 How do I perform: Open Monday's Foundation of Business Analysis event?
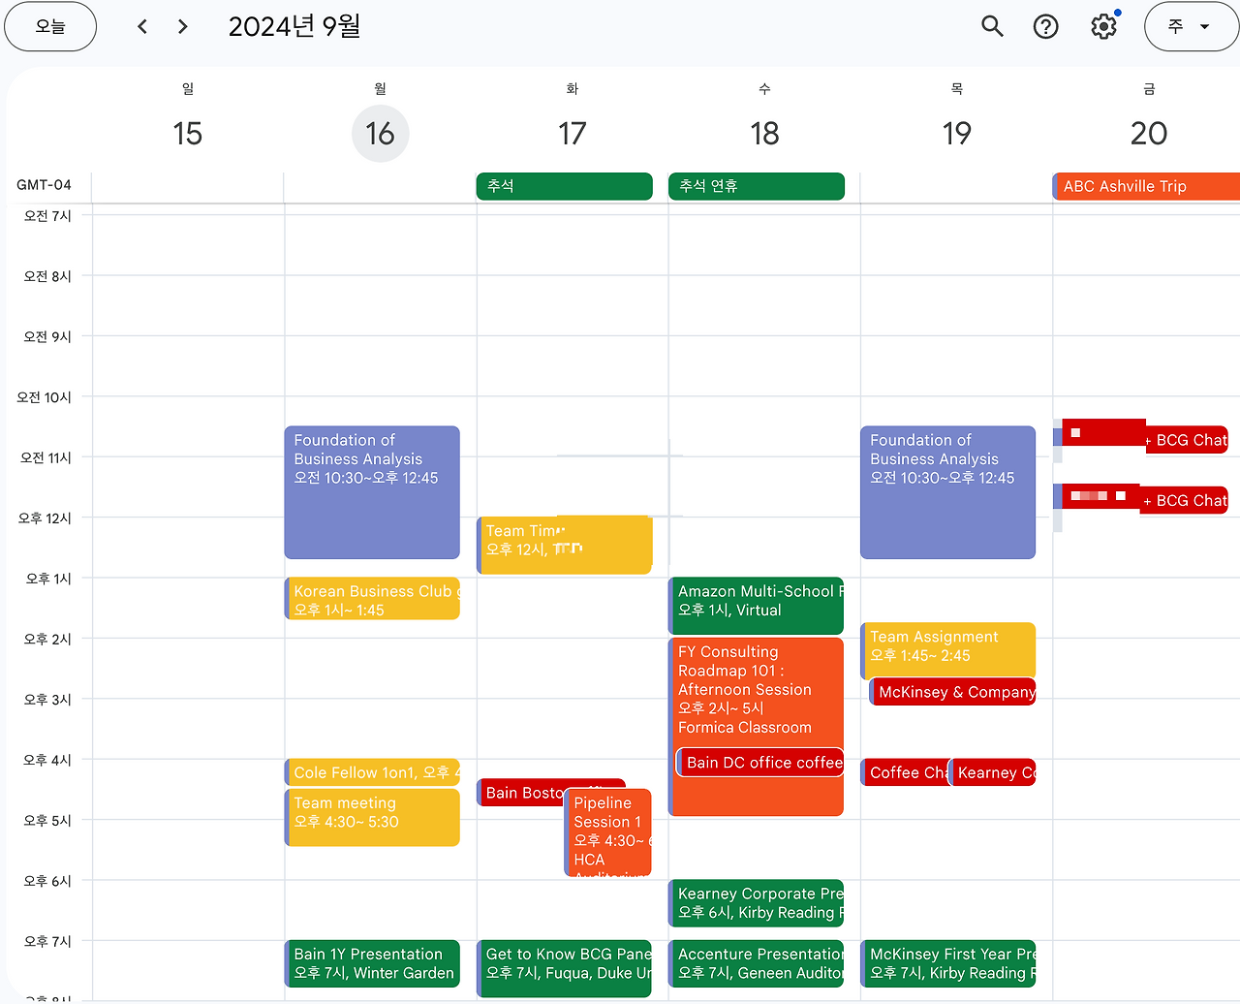click(x=371, y=489)
